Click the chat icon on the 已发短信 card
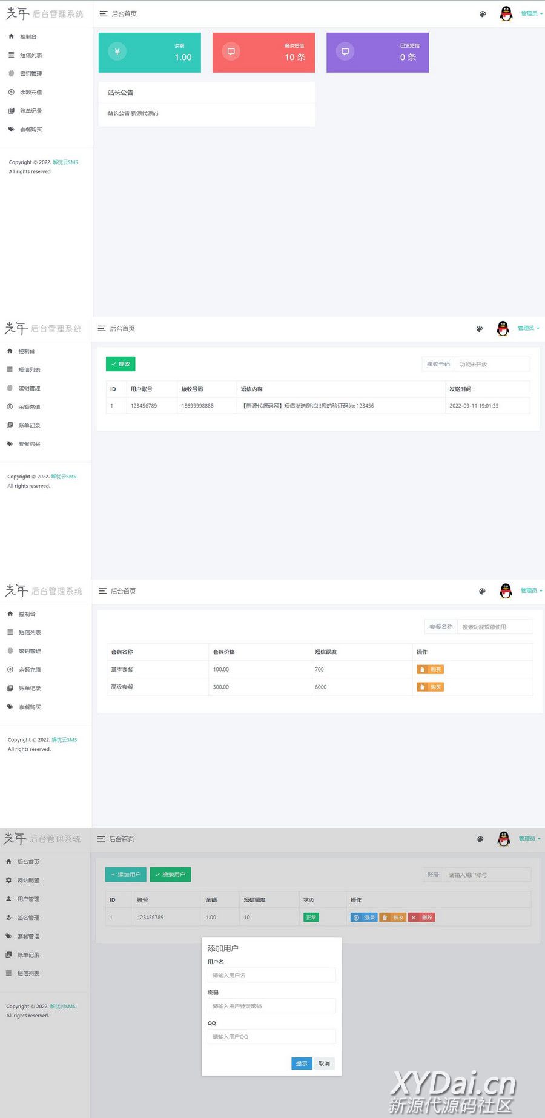The height and width of the screenshot is (1118, 545). (345, 51)
